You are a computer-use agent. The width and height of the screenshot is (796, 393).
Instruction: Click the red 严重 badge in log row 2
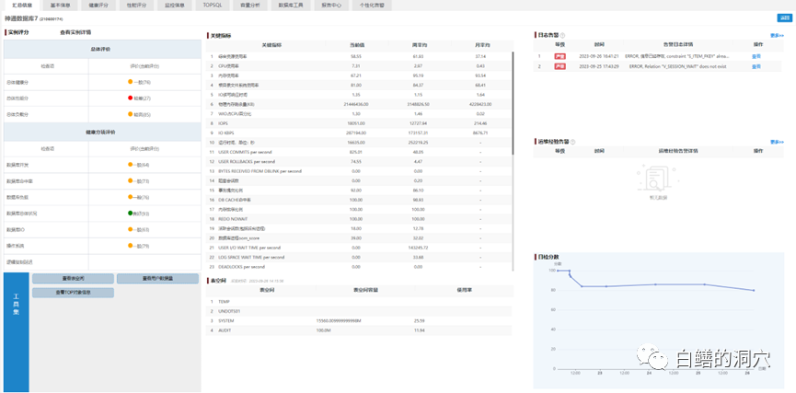point(560,67)
